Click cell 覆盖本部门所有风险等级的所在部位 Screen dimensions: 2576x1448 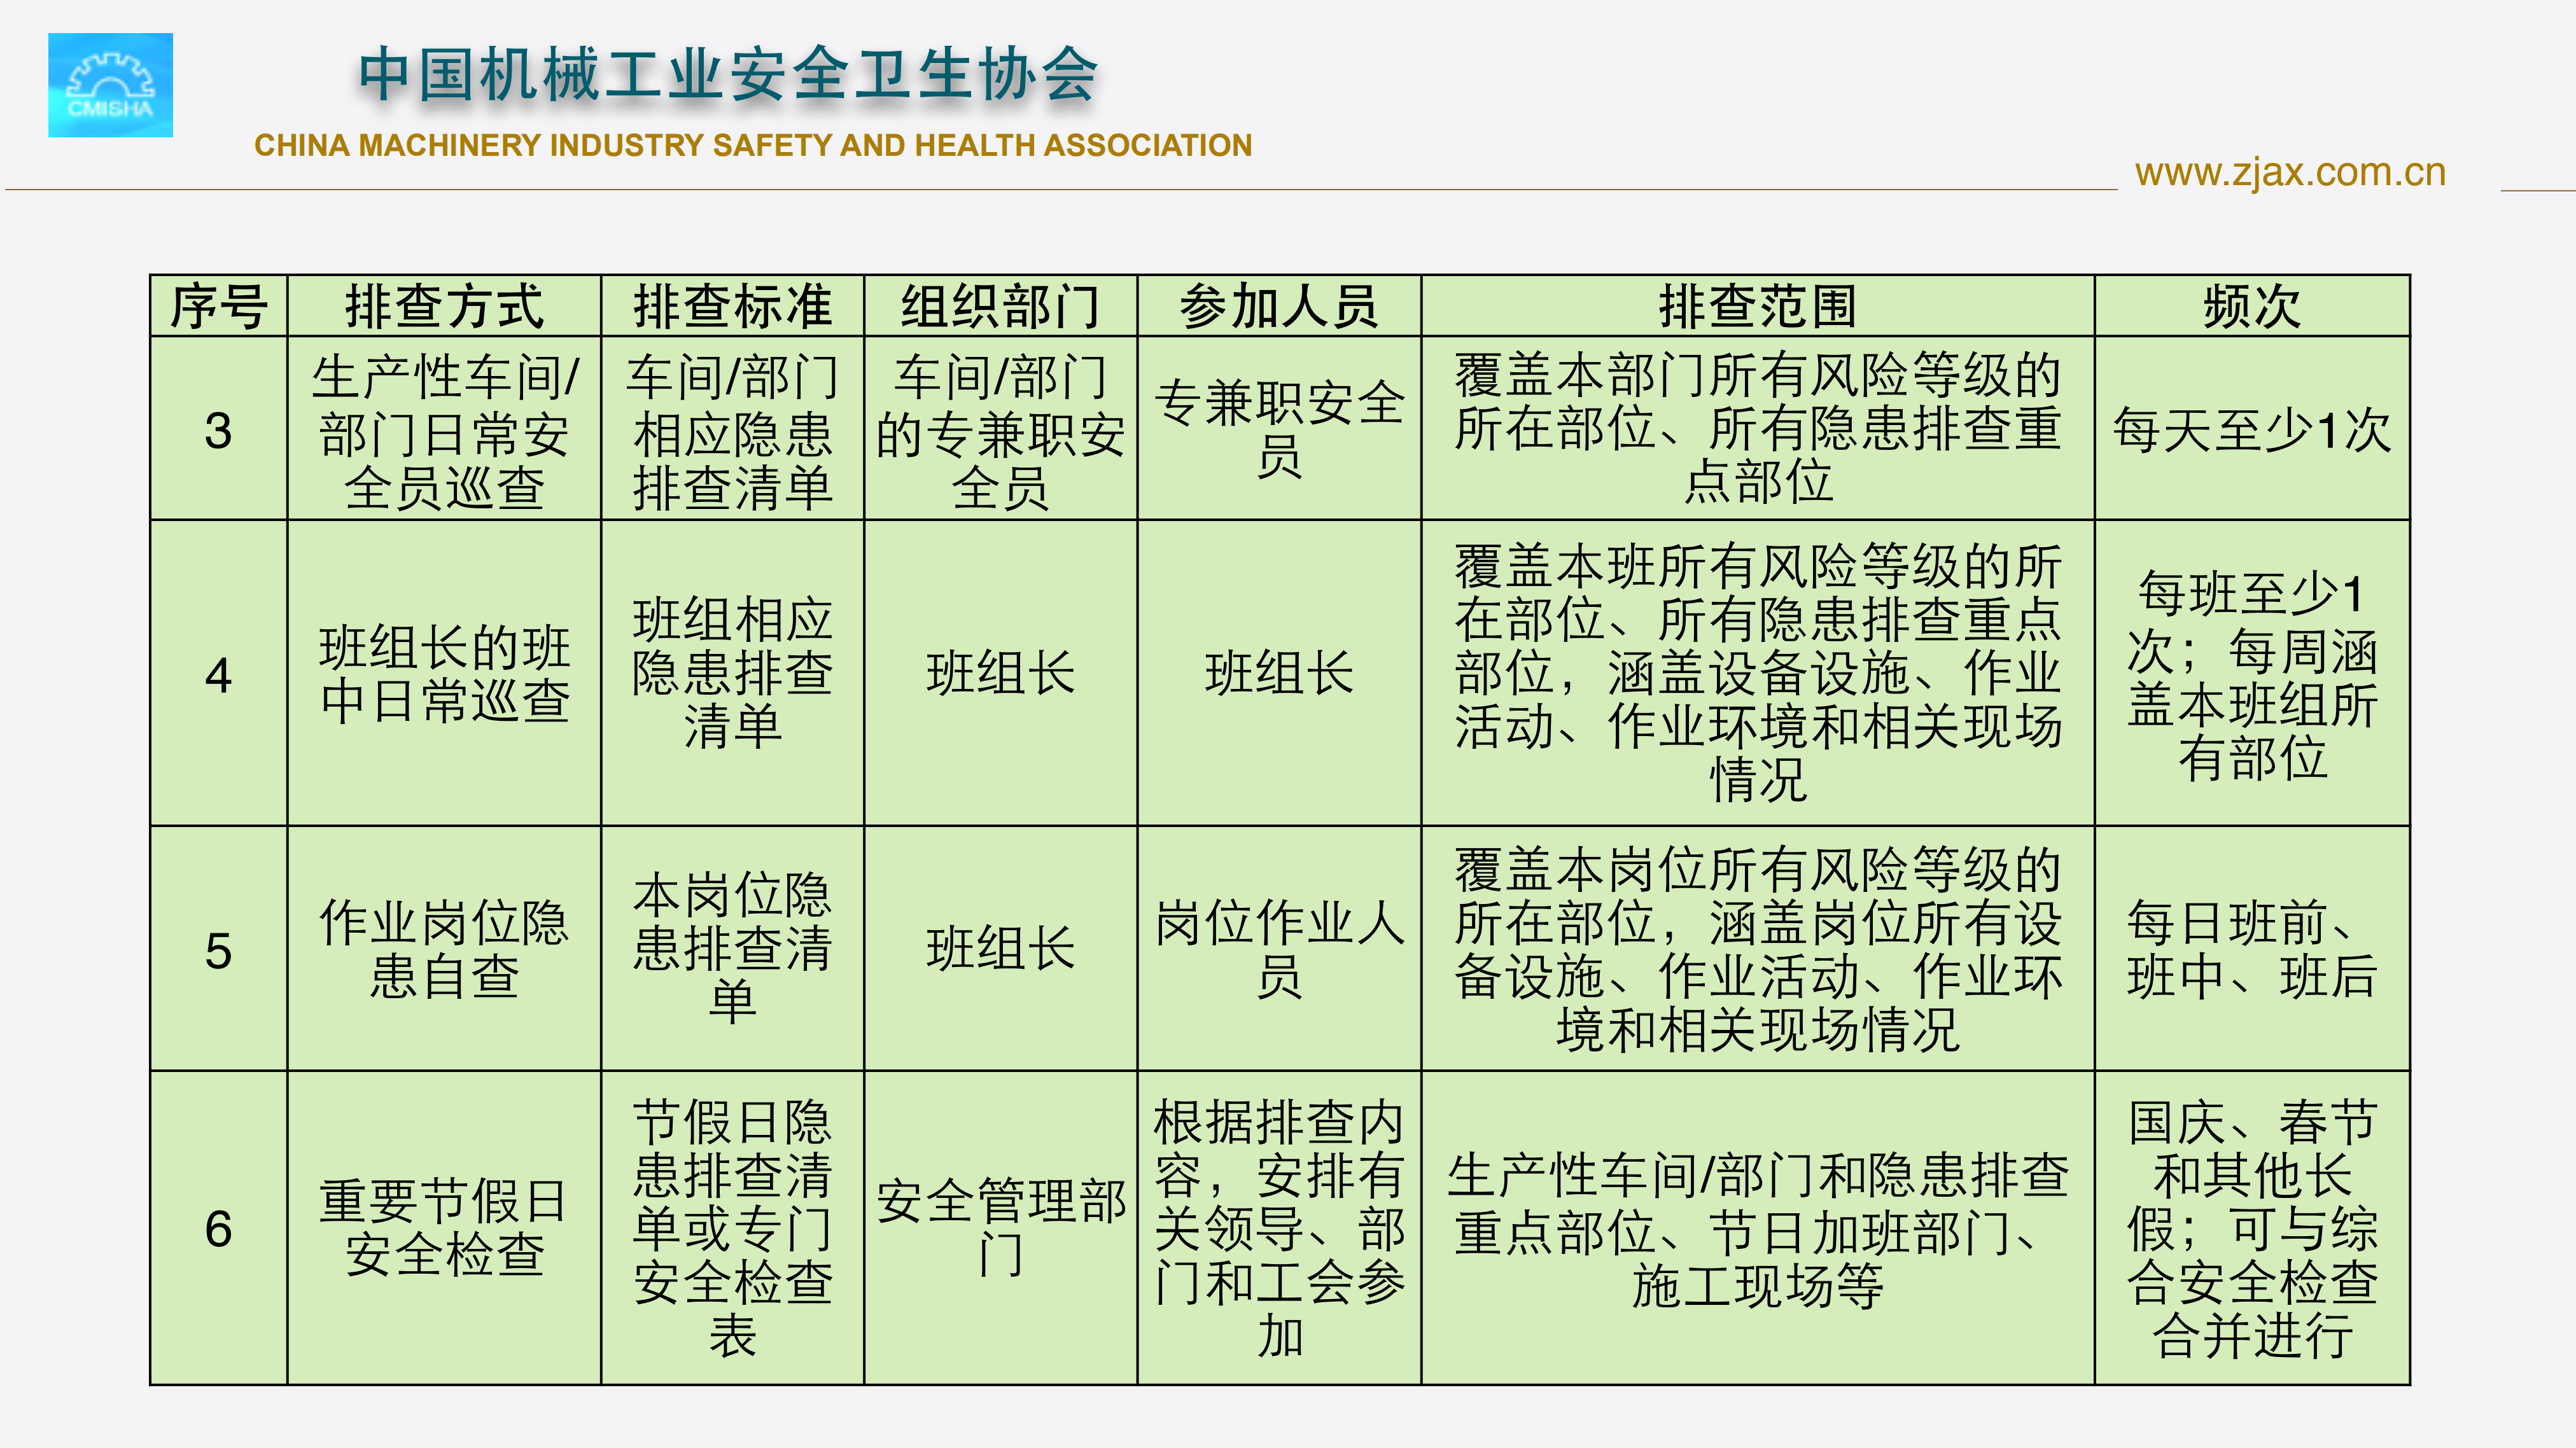(1758, 429)
